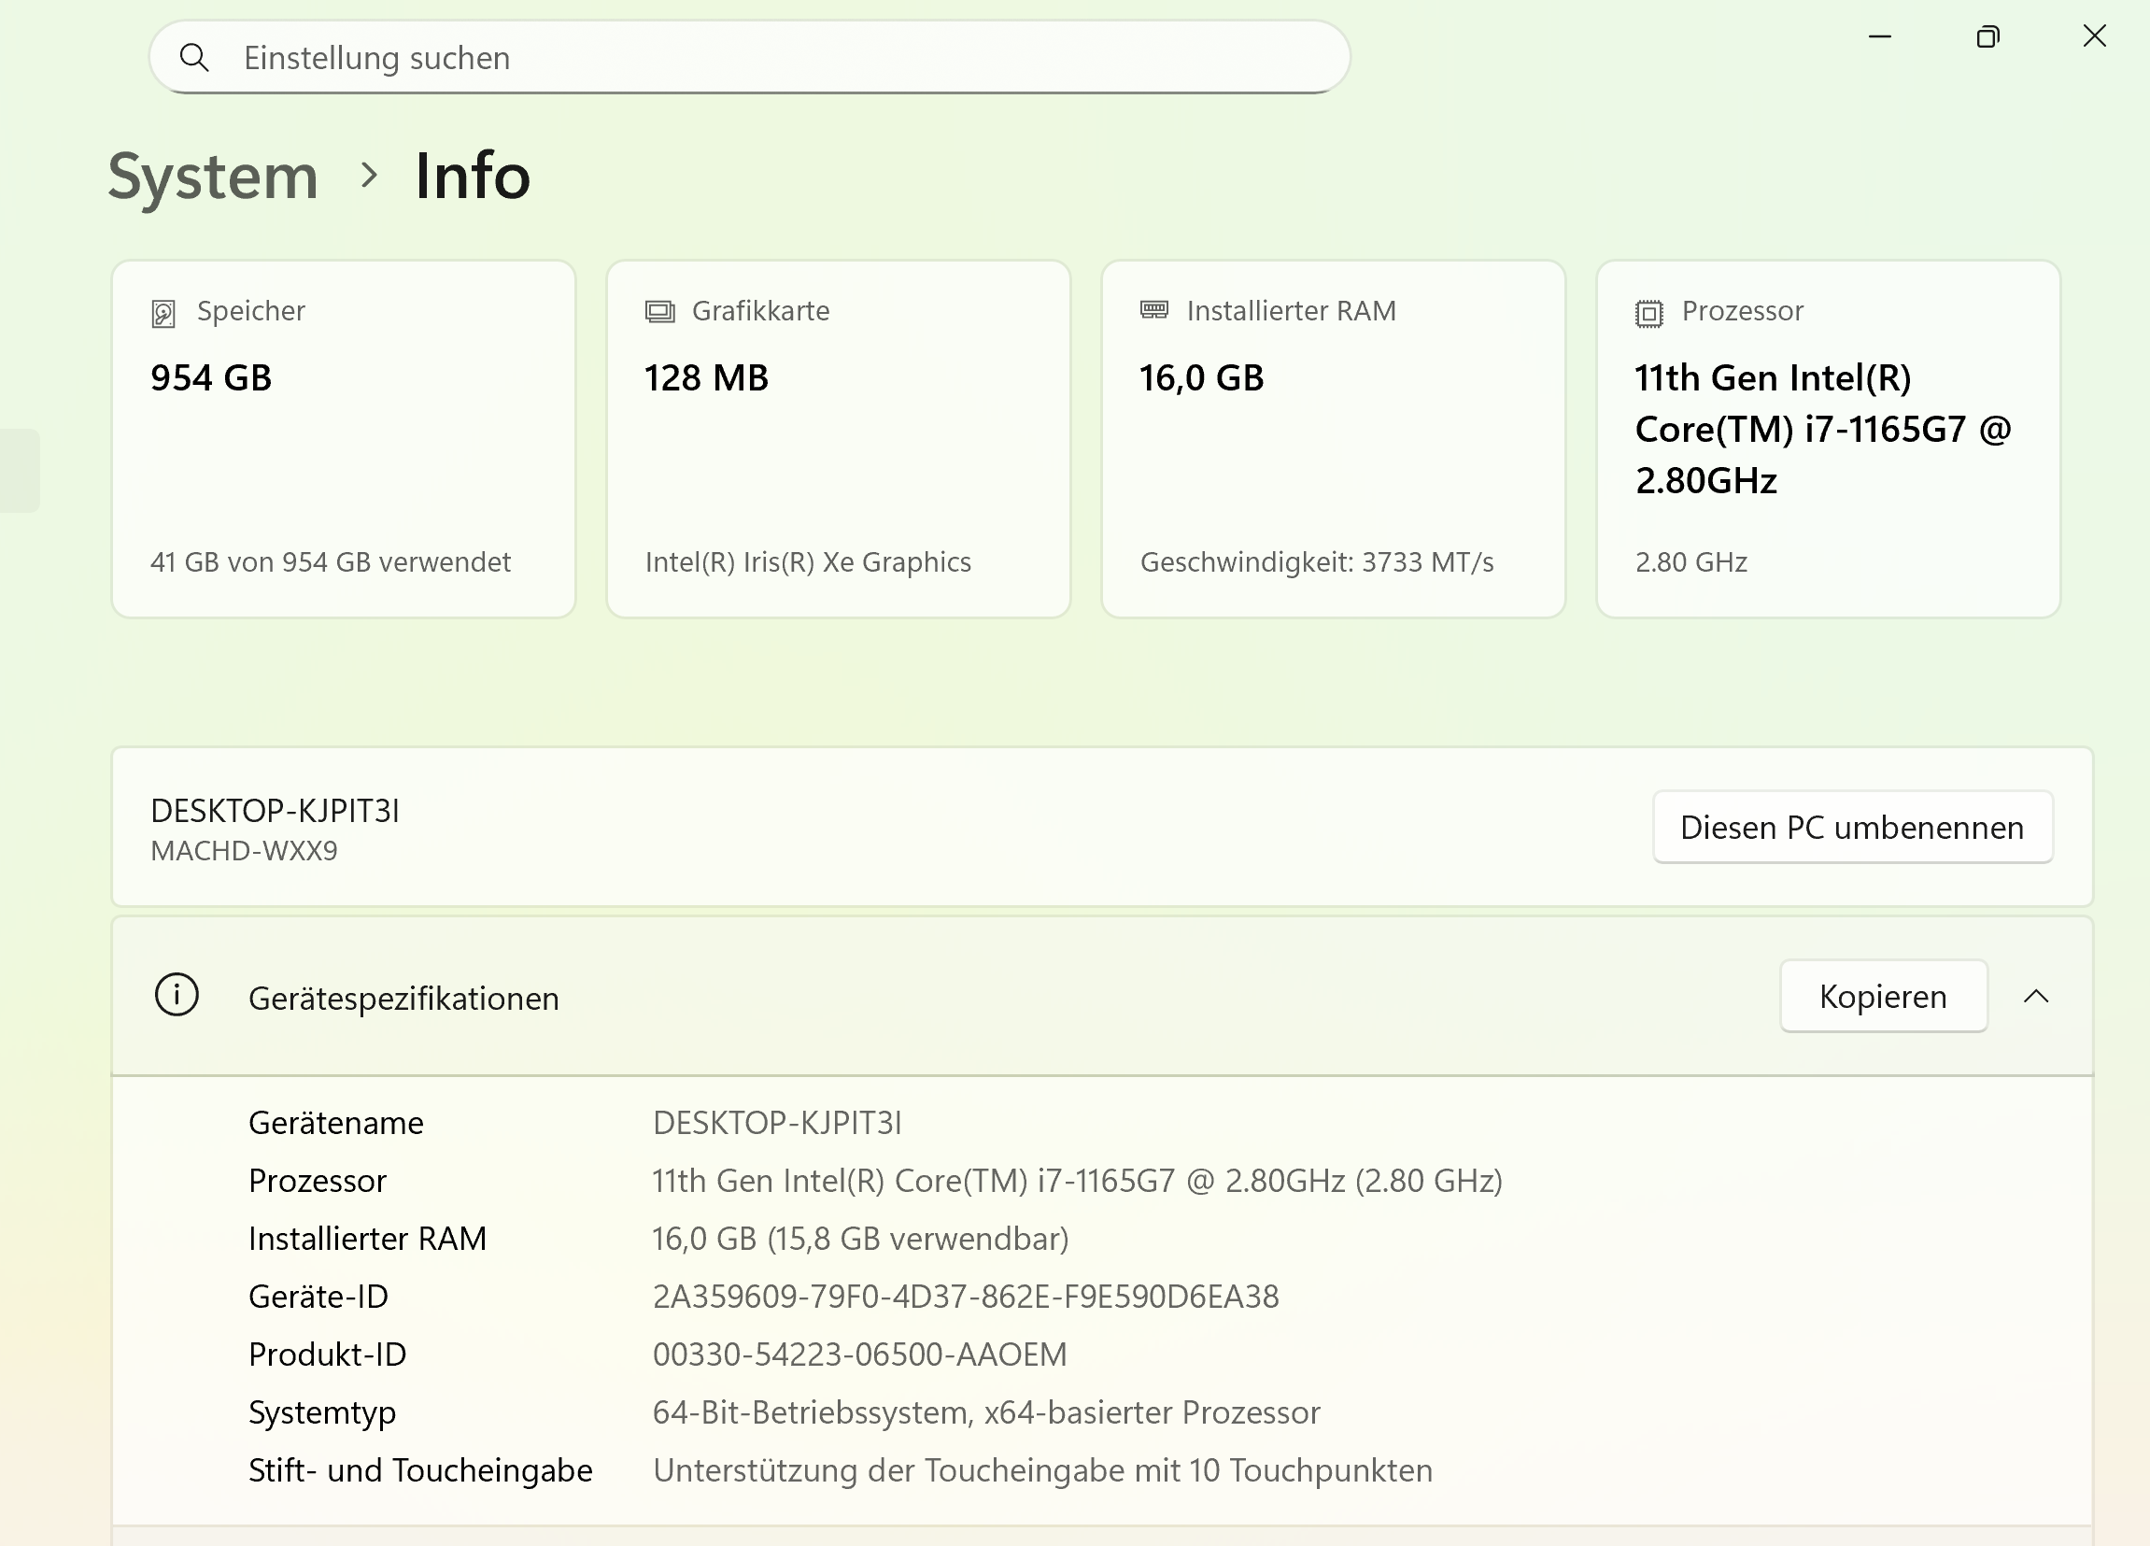Select Gerätename value DESKTOP-KJPIT3I in specs
Screen dimensions: 2150x1546
click(777, 1122)
